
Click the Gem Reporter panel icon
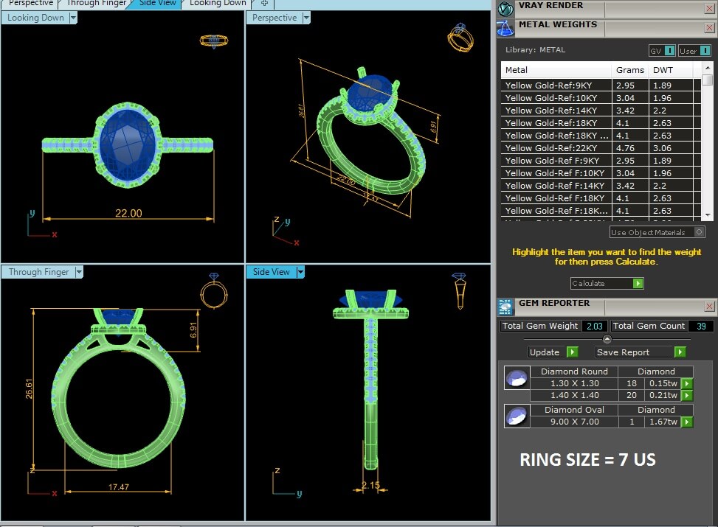tap(505, 307)
